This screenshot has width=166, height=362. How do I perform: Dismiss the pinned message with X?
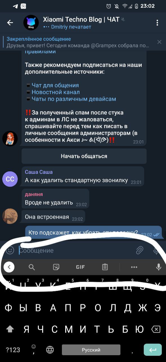[x=159, y=42]
